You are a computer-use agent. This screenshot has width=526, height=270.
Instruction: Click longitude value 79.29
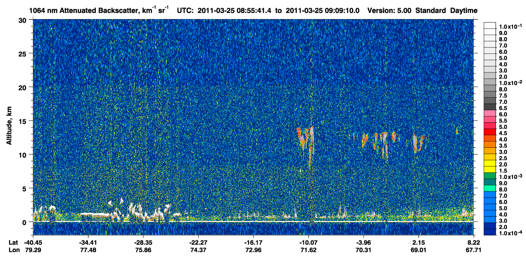33,250
